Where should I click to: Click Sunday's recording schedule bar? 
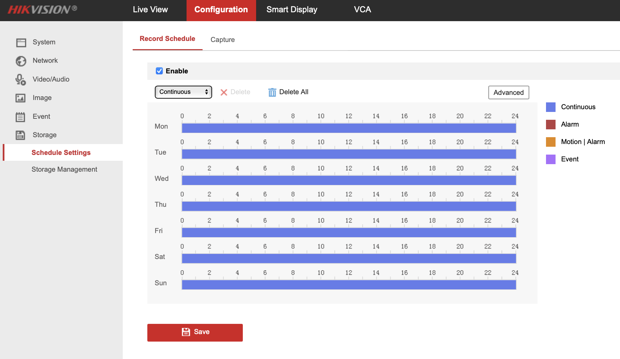click(349, 285)
